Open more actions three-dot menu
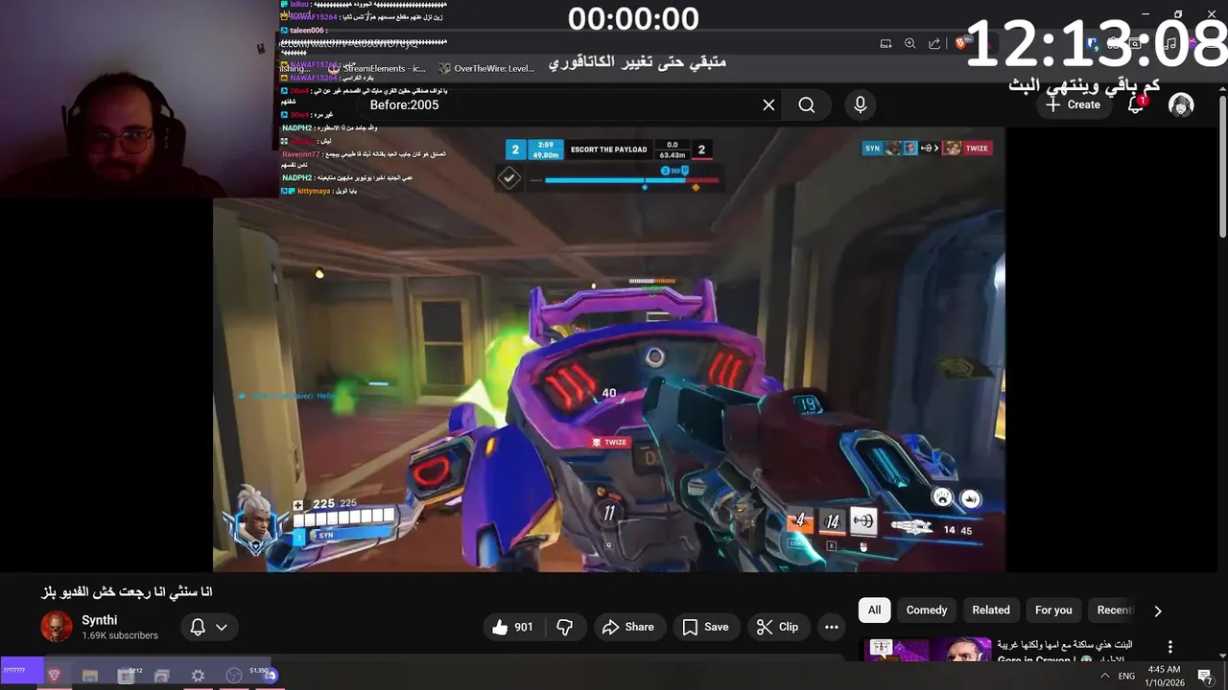 click(832, 627)
